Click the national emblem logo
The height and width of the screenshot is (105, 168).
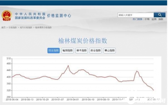6,16
